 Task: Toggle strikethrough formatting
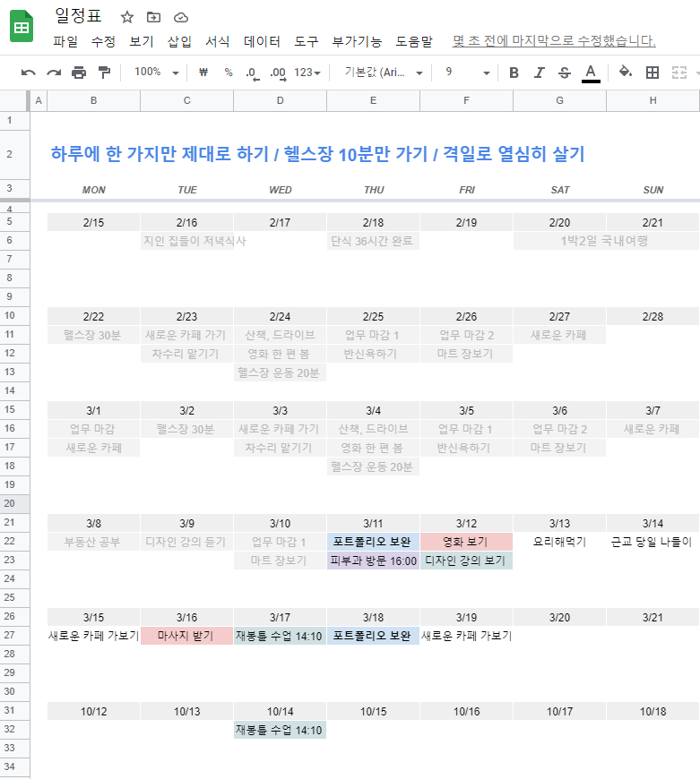[x=565, y=73]
